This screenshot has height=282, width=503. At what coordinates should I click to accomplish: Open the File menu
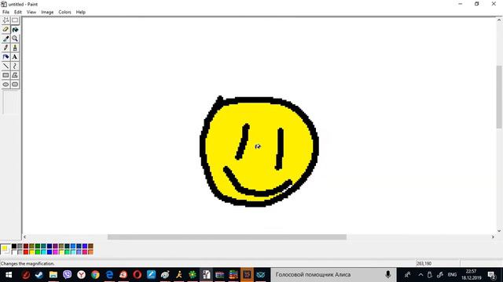tap(6, 13)
